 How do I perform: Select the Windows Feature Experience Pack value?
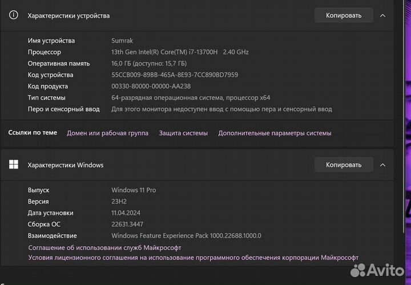(186, 235)
